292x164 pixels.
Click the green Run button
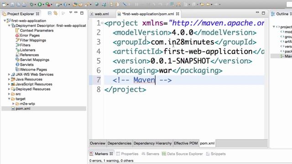[x=40, y=4]
